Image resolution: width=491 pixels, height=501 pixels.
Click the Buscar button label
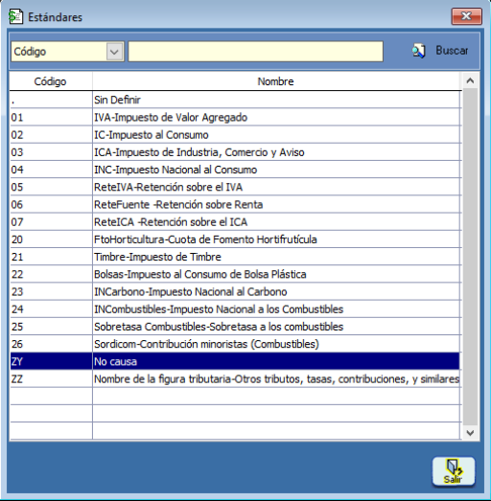click(x=452, y=51)
